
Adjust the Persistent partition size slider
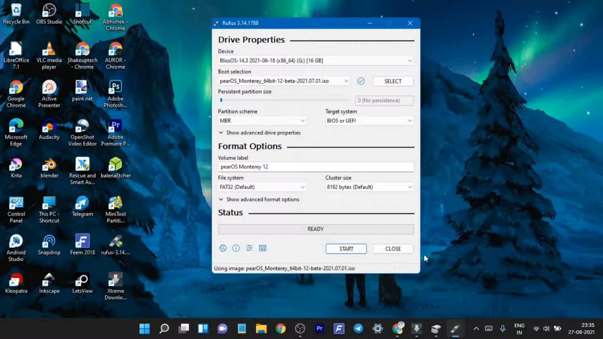click(221, 100)
